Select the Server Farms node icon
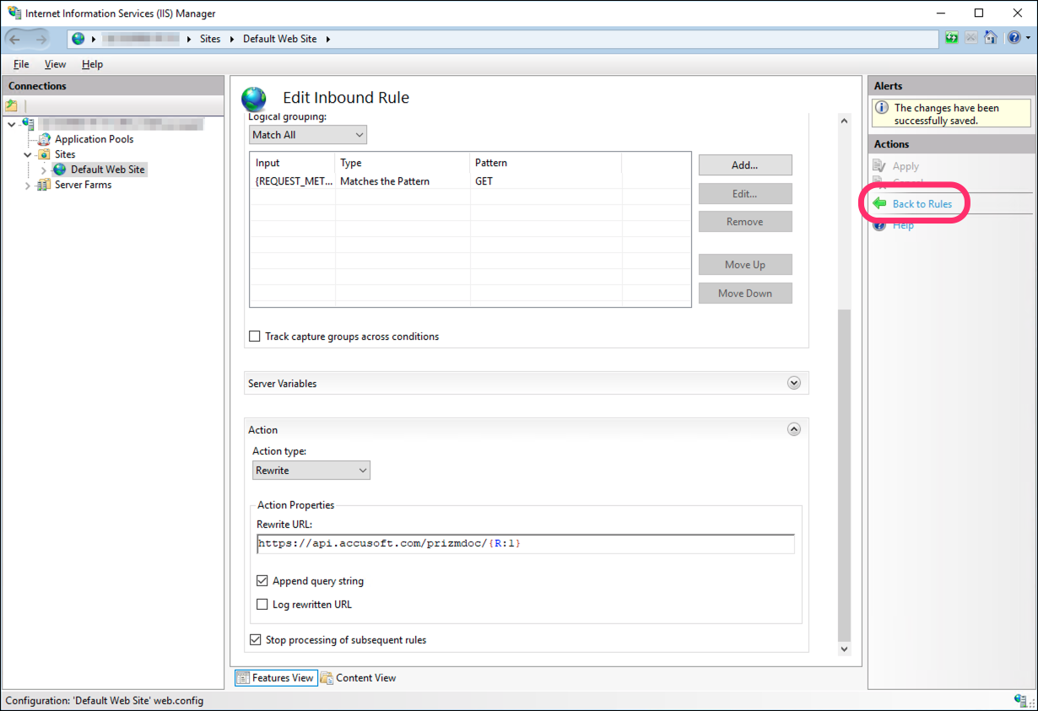Screen dimensions: 1038x711 [x=43, y=185]
